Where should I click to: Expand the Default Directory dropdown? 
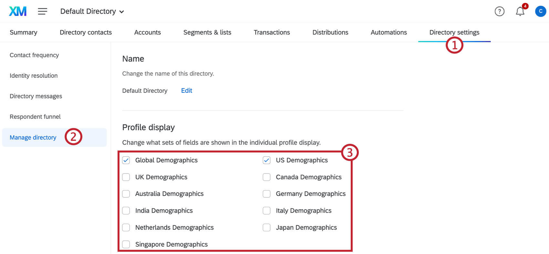tap(92, 11)
